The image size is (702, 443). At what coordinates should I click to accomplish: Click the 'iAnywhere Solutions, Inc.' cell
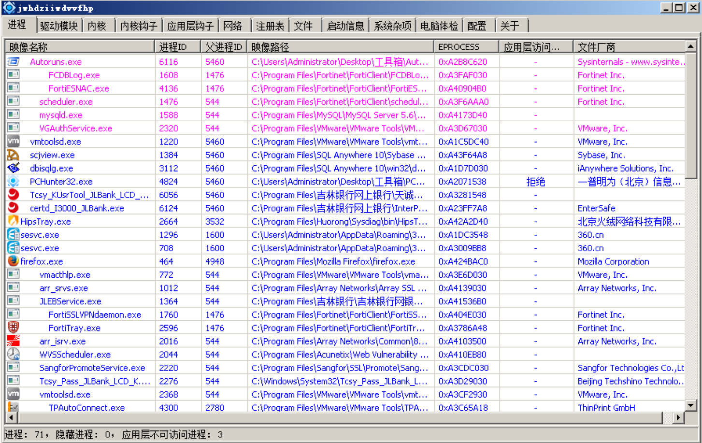[x=625, y=168]
